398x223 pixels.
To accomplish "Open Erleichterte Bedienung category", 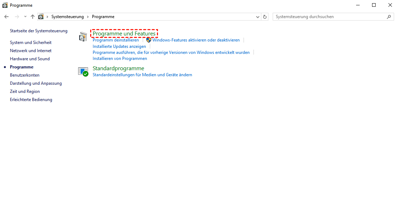I will pyautogui.click(x=31, y=100).
